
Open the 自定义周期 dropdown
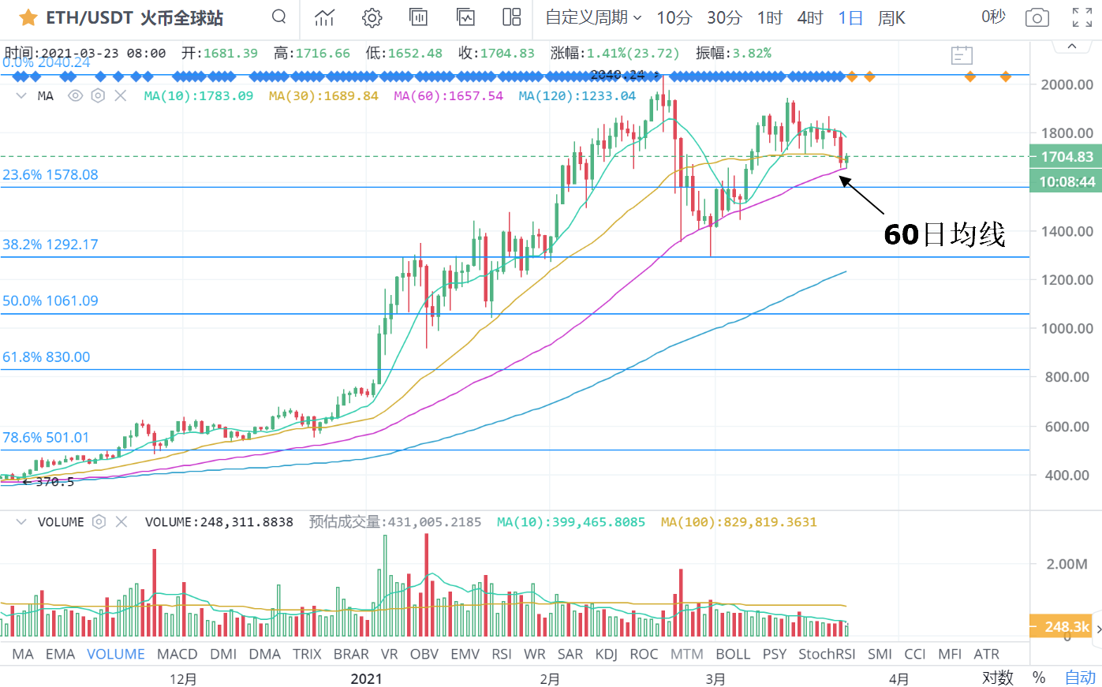(x=593, y=17)
